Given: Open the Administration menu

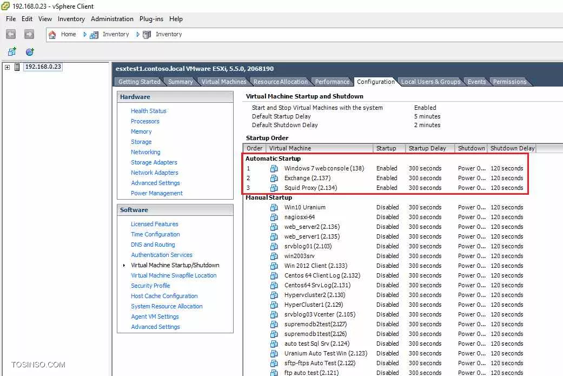Looking at the screenshot, I should pyautogui.click(x=112, y=19).
